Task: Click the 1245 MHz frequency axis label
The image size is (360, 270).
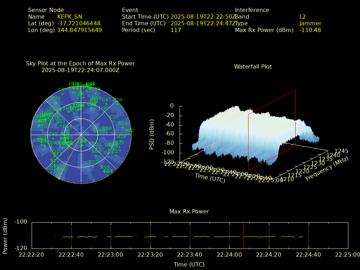Action: (341, 151)
